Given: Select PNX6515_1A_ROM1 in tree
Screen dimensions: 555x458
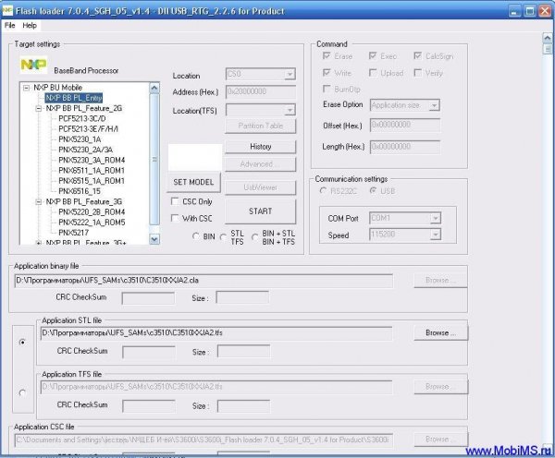Looking at the screenshot, I should click(92, 181).
